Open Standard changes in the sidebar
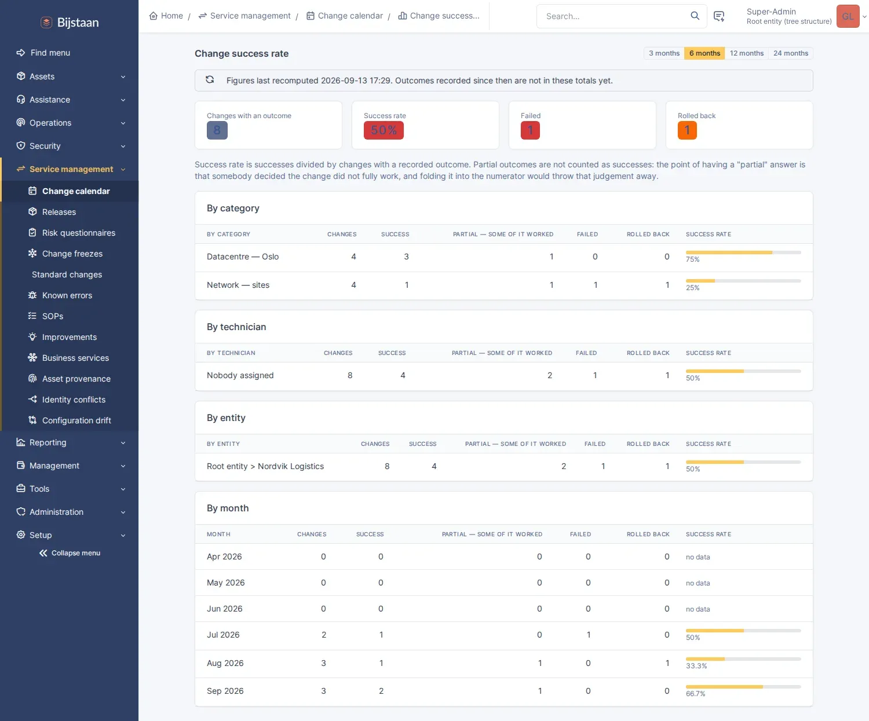Screen dimensions: 869x721 pyautogui.click(x=67, y=275)
